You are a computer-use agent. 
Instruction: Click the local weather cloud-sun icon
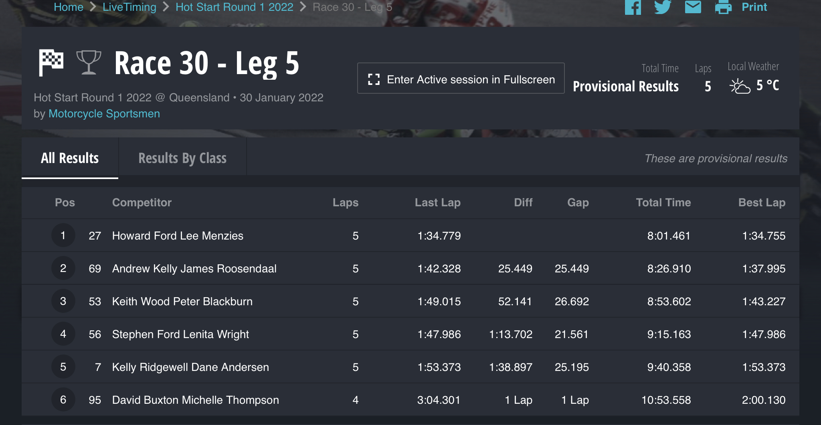coord(740,86)
